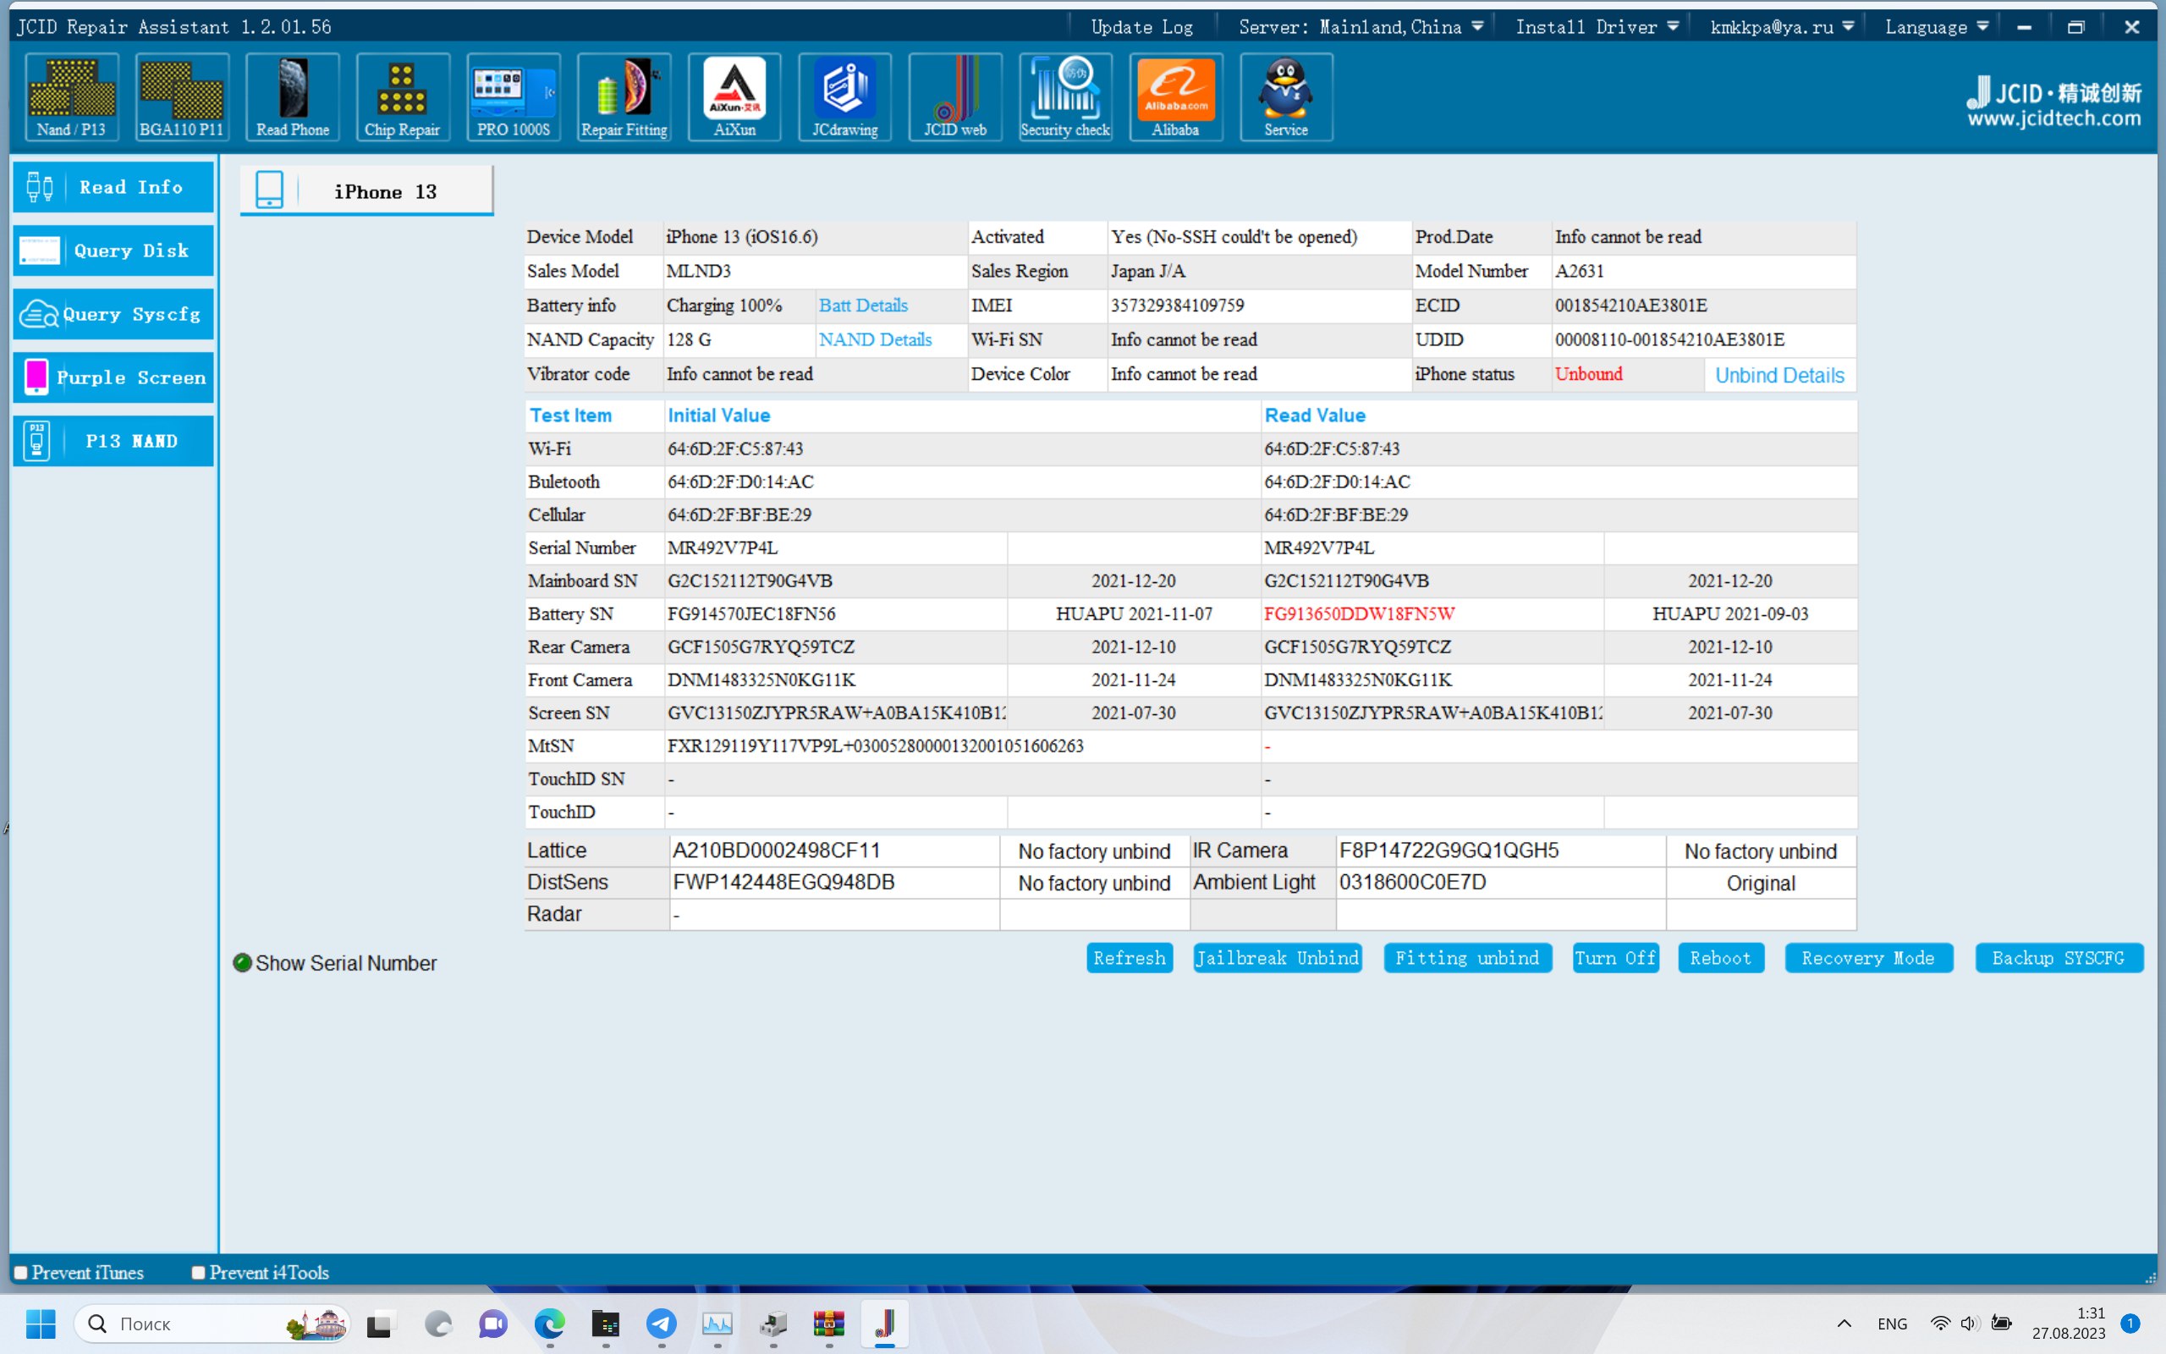Image resolution: width=2166 pixels, height=1354 pixels.
Task: Open the Windows Start menu
Action: 41,1324
